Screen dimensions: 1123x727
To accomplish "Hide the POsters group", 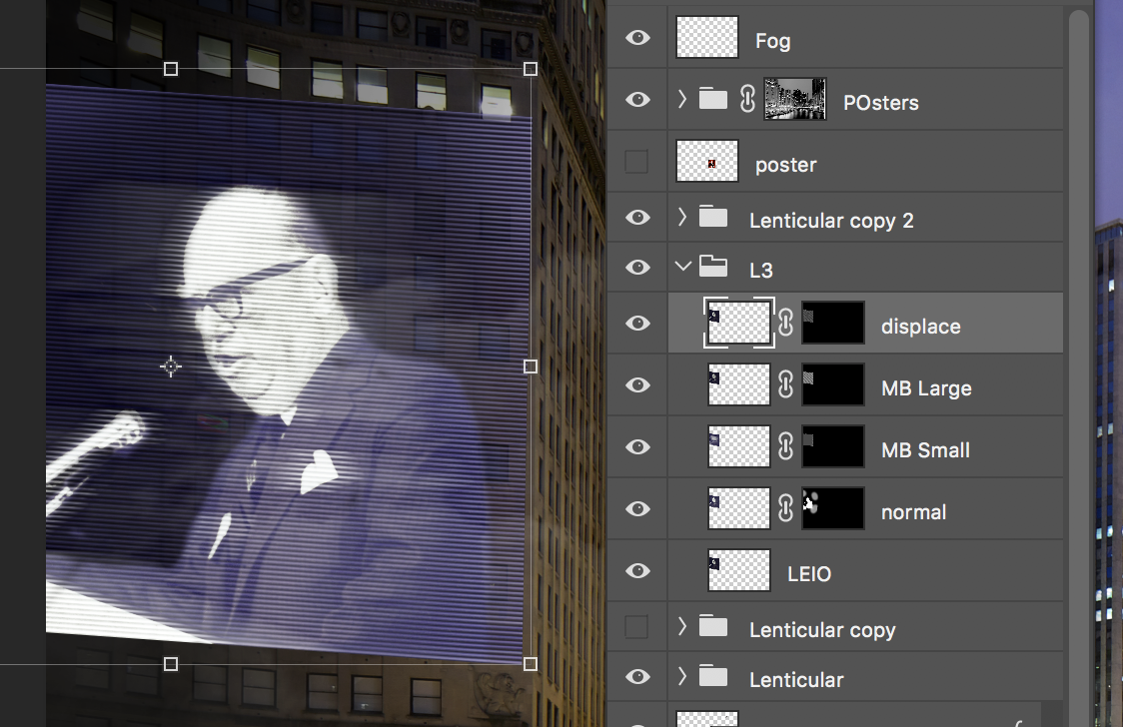I will click(x=637, y=99).
